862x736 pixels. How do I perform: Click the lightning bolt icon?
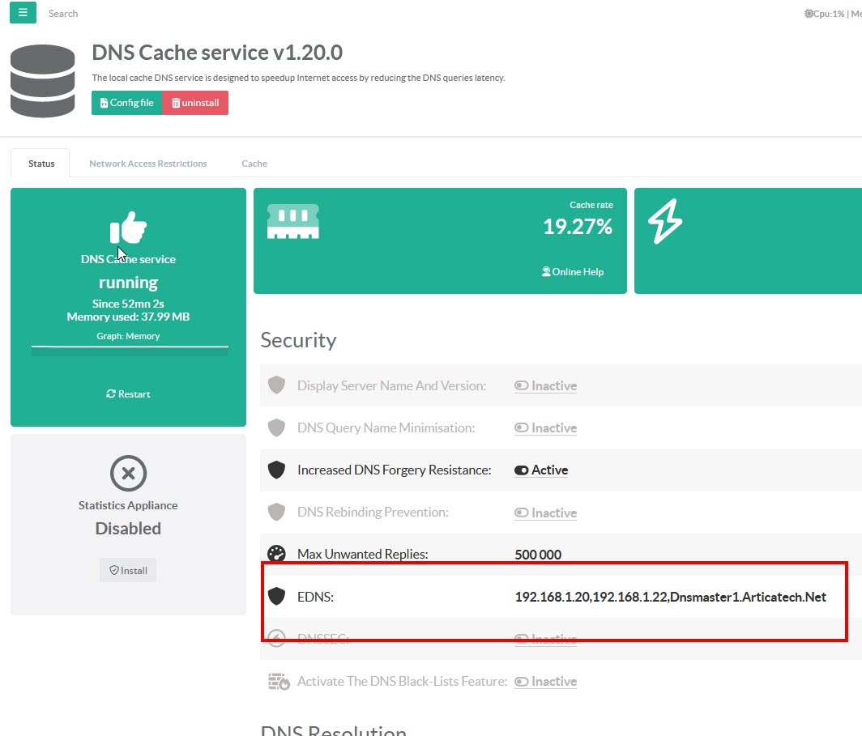664,221
